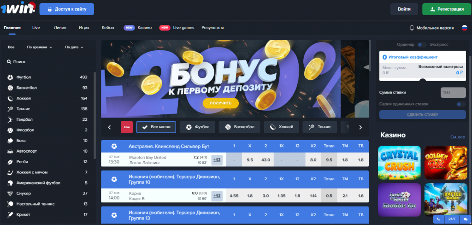Click the search magnifier in the sidebar
This screenshot has height=225, width=472.
[x=9, y=62]
